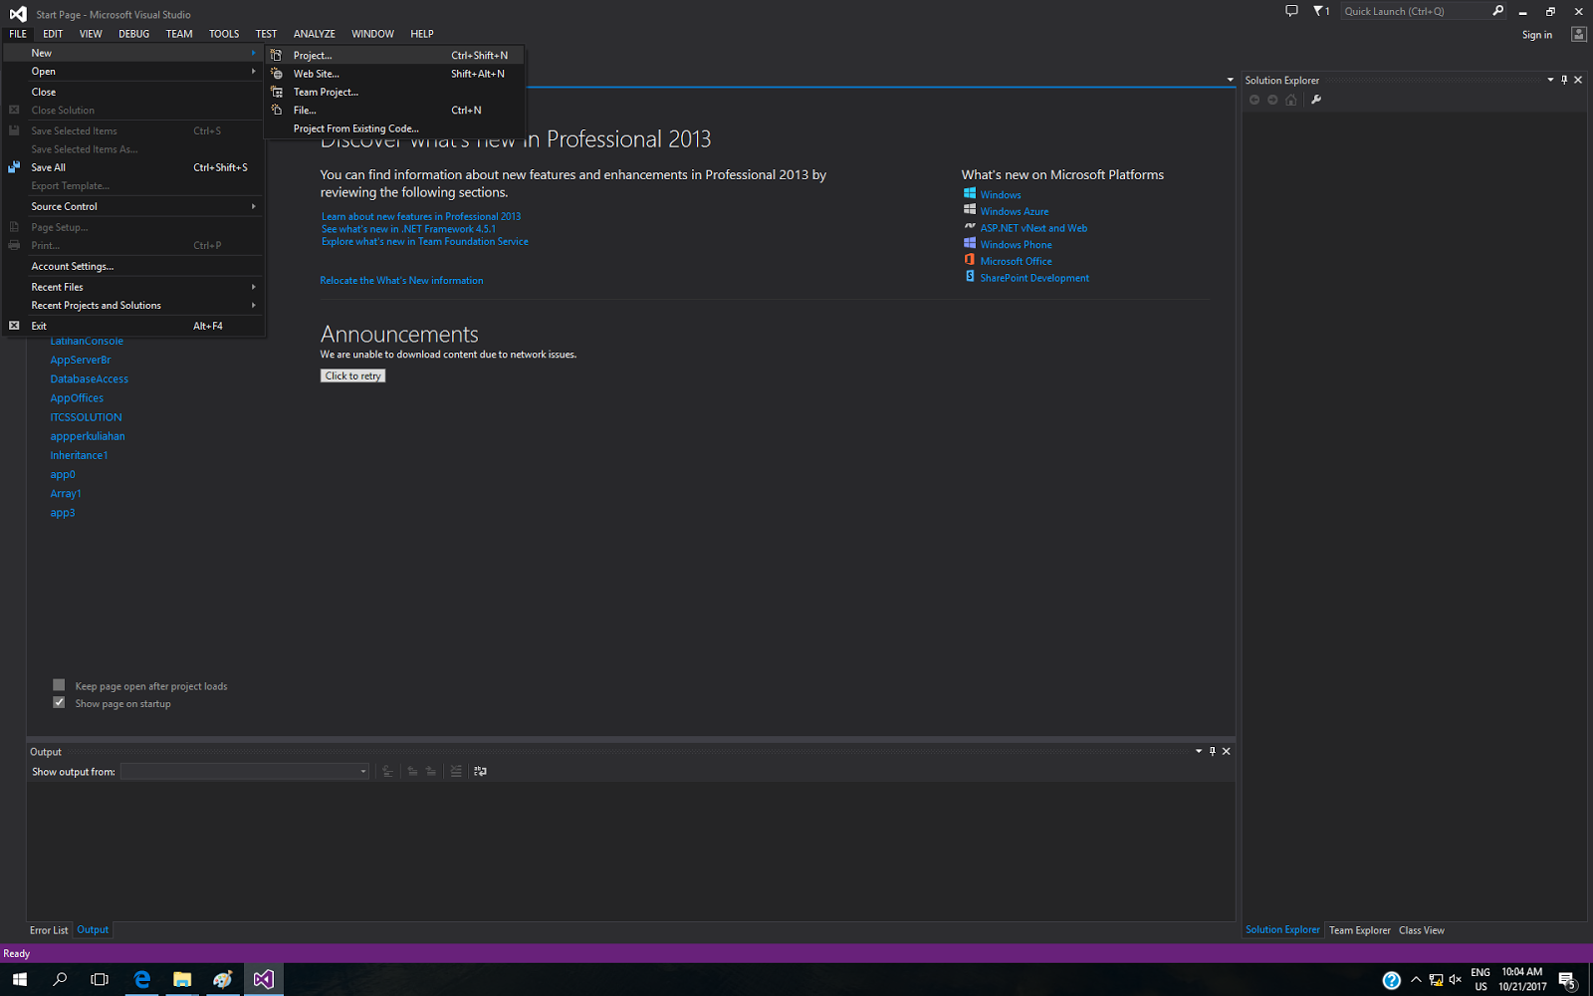Expand Source Control submenu
This screenshot has height=996, width=1593.
[133, 206]
